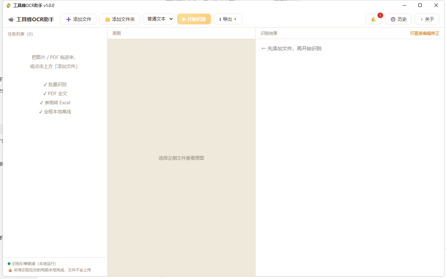The image size is (447, 279).
Task: Open the 历史 history button
Action: (398, 19)
